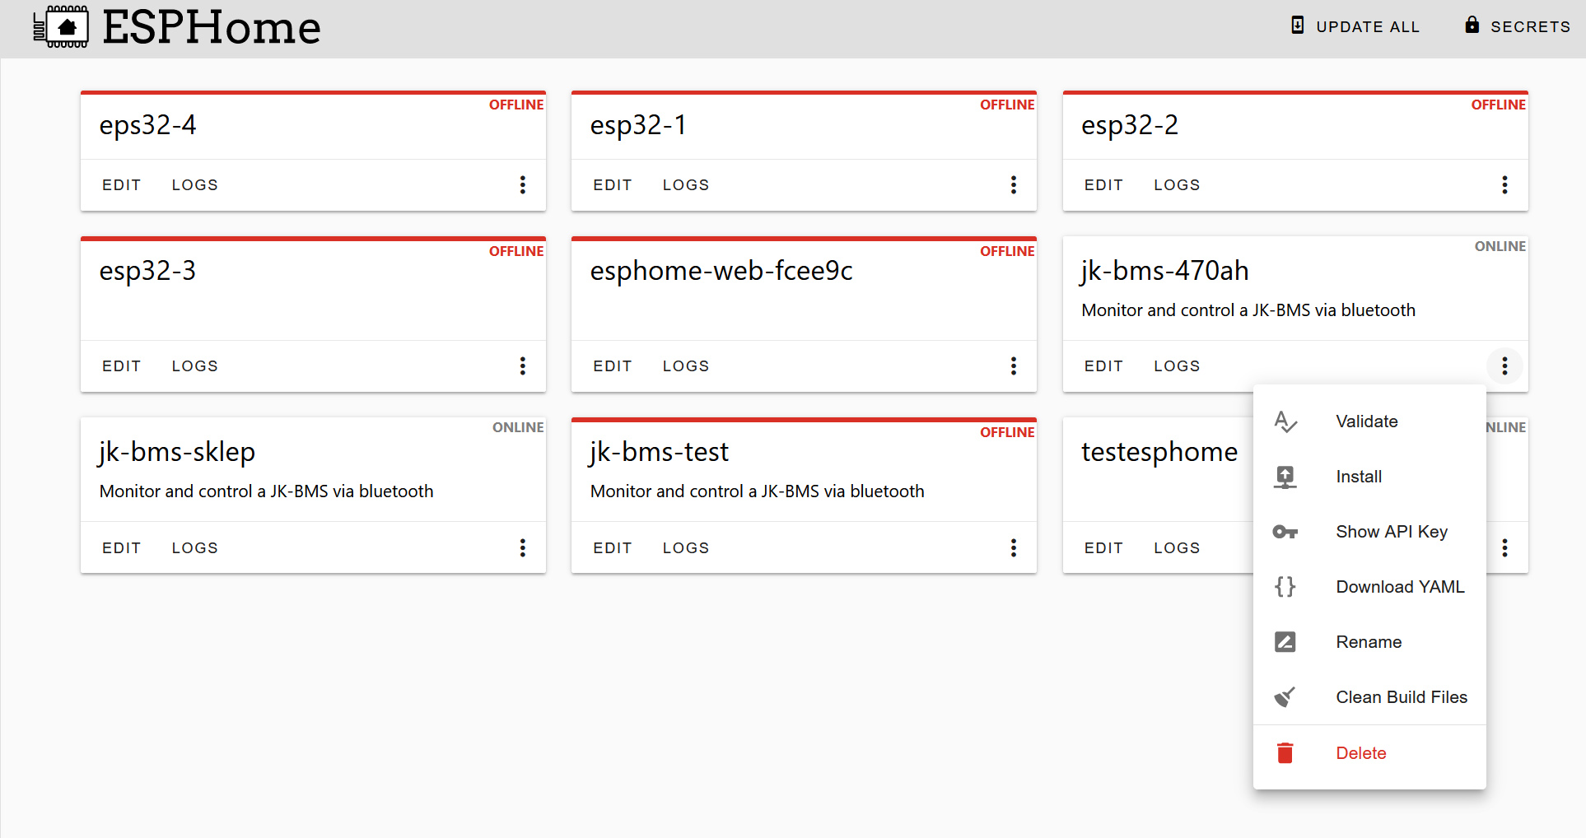Click the ESPHome logo icon
Viewport: 1586px width, 838px height.
coord(61,27)
